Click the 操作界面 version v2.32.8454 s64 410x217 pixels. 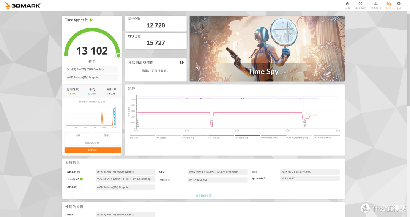(x=218, y=180)
